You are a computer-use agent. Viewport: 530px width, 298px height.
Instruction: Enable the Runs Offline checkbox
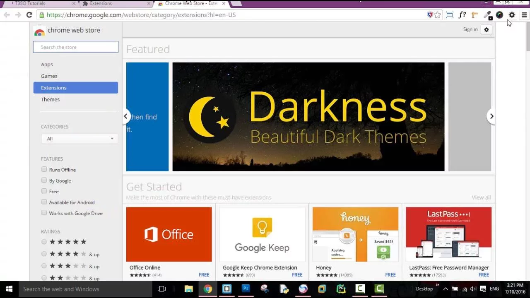coord(44,169)
